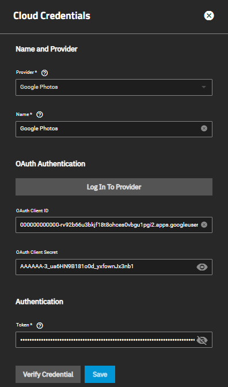Hide the OAuth Client Secret value
The height and width of the screenshot is (387, 228).
(202, 267)
